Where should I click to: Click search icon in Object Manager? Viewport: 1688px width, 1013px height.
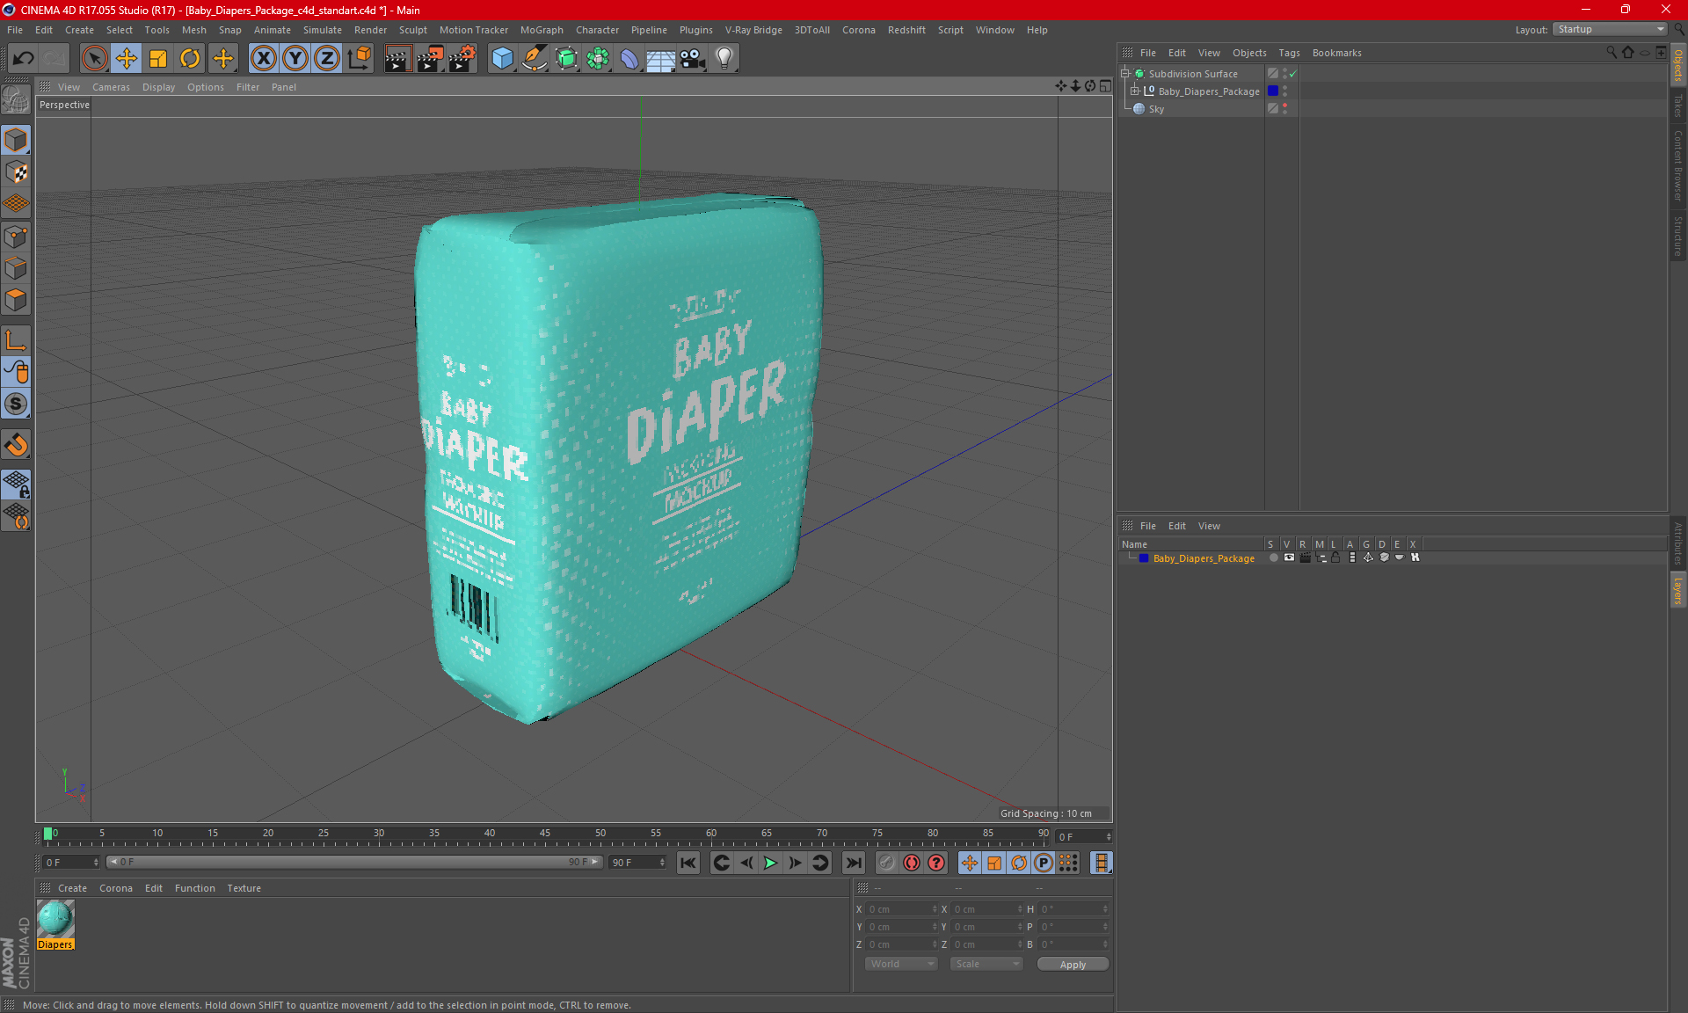(1611, 53)
